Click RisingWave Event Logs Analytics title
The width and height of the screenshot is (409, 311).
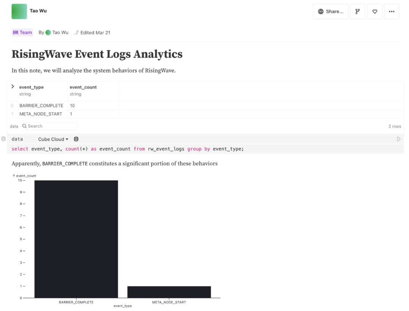97,54
